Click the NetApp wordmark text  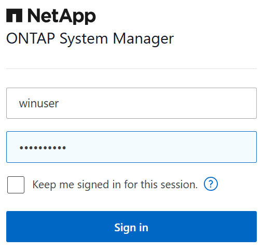62,16
